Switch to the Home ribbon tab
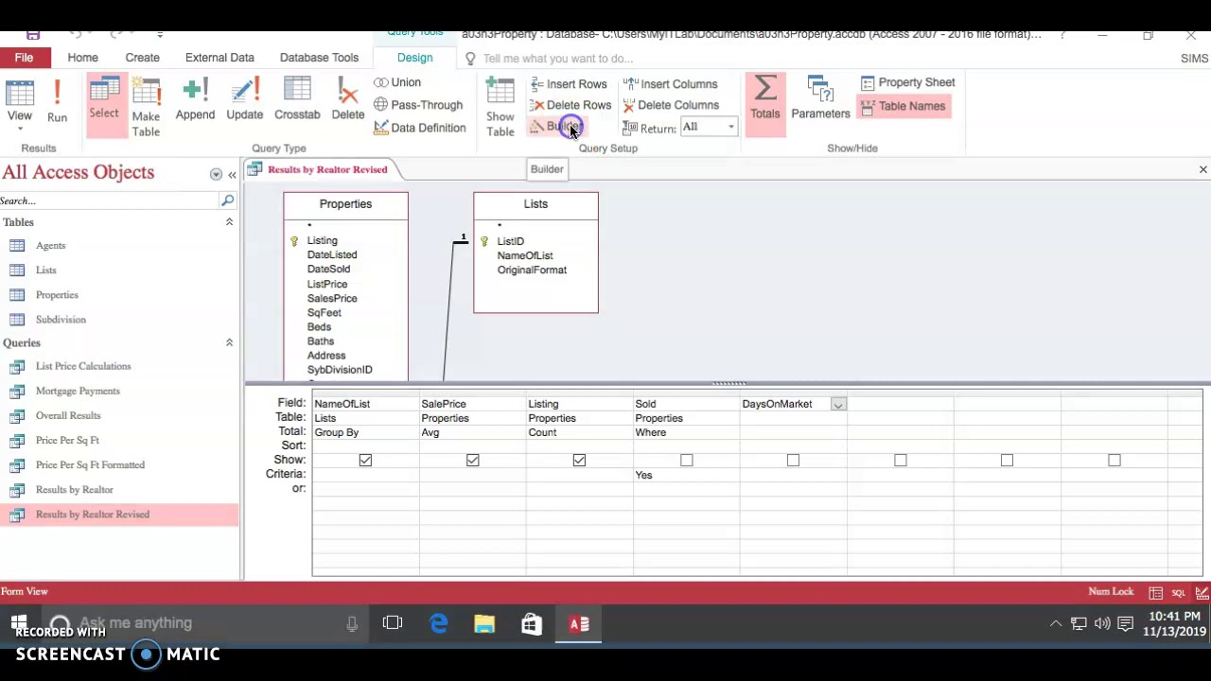 click(82, 58)
